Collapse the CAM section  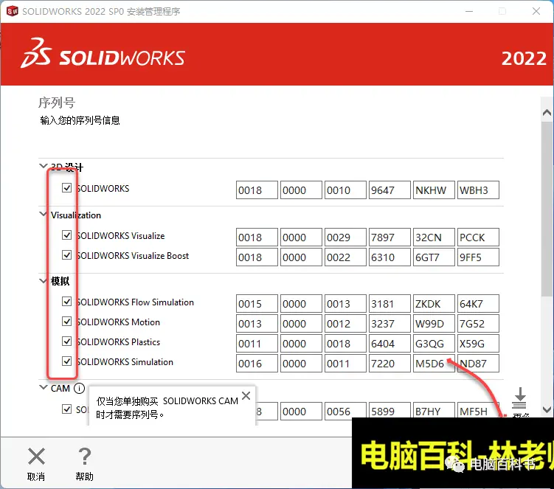43,387
